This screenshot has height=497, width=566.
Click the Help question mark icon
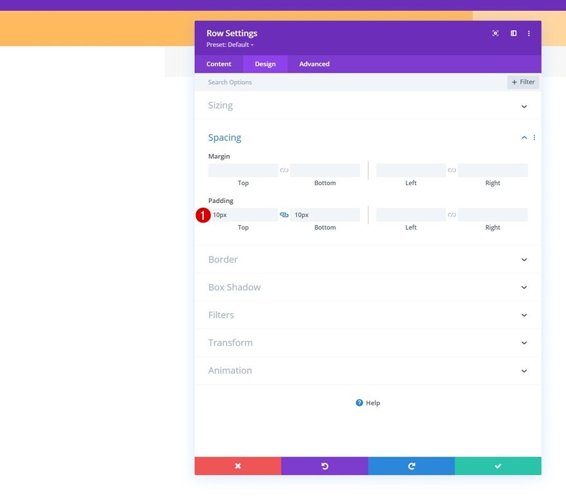[359, 402]
